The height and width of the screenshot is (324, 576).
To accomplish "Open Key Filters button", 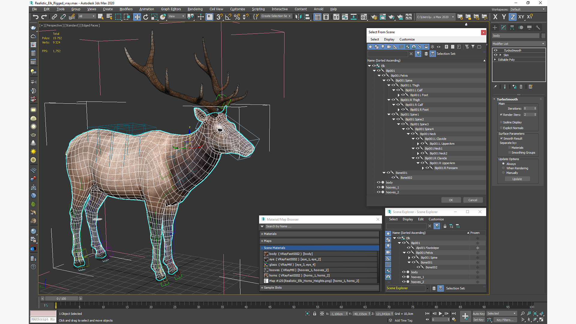I will coord(505,320).
